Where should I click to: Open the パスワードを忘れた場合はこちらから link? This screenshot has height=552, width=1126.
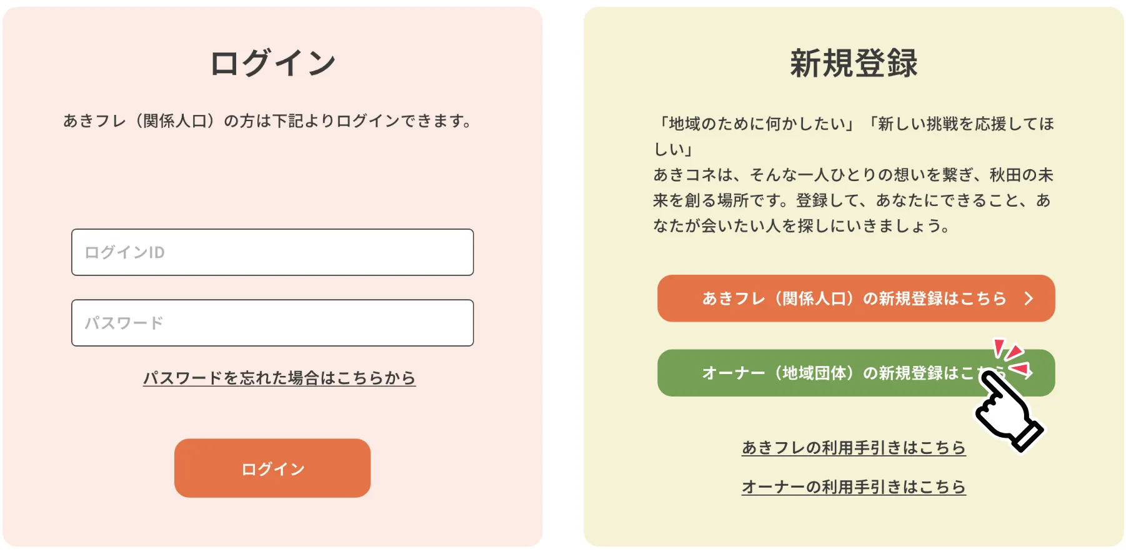pyautogui.click(x=279, y=378)
